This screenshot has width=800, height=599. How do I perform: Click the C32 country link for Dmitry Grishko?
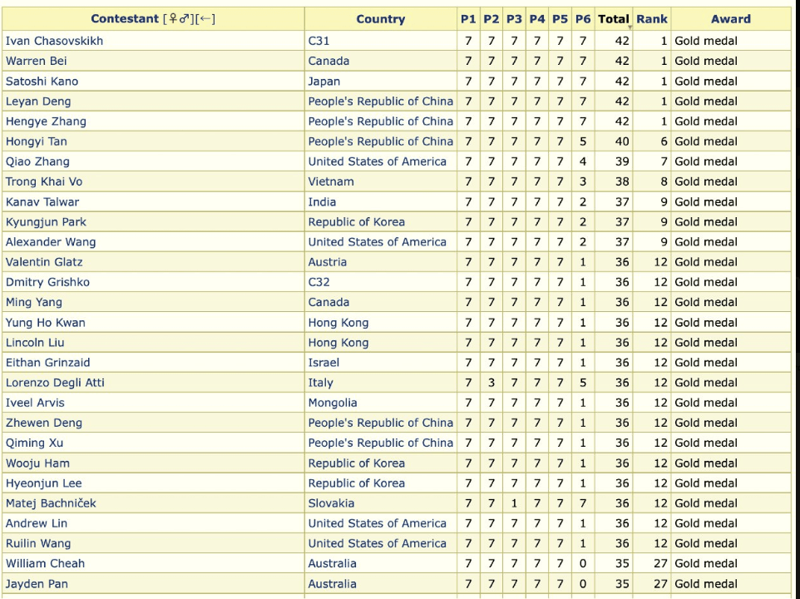(319, 282)
